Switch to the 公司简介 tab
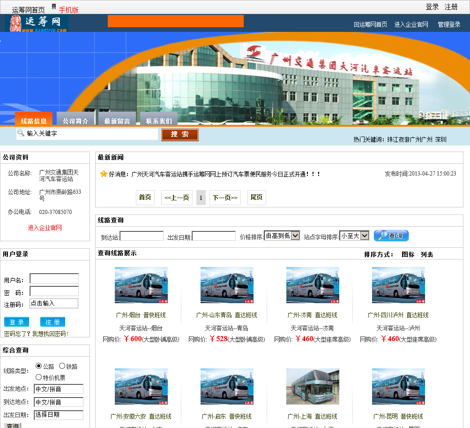470x428 pixels. click(x=75, y=119)
